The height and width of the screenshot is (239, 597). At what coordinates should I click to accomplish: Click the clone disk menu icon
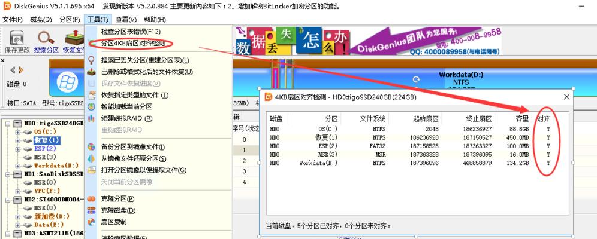[x=91, y=210]
